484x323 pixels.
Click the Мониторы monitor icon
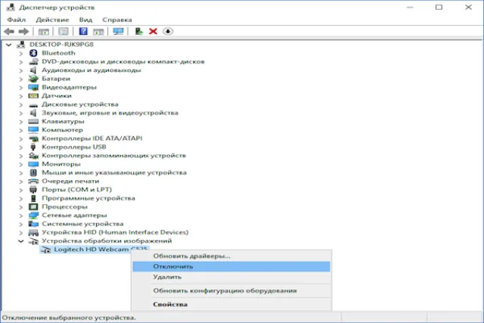point(33,164)
